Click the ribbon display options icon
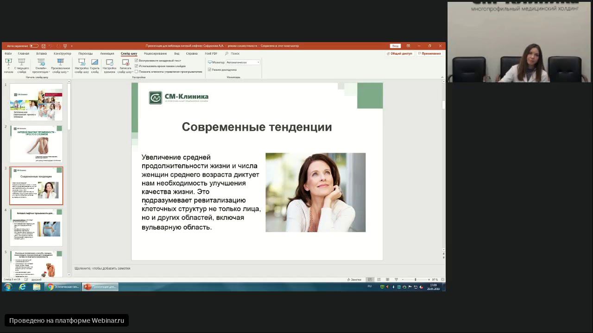The height and width of the screenshot is (333, 593). pos(408,46)
